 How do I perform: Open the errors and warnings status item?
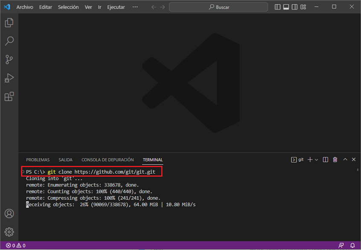16,245
